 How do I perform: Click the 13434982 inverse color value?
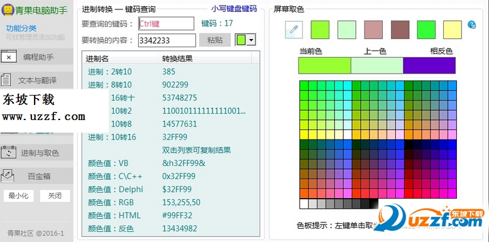pos(180,229)
